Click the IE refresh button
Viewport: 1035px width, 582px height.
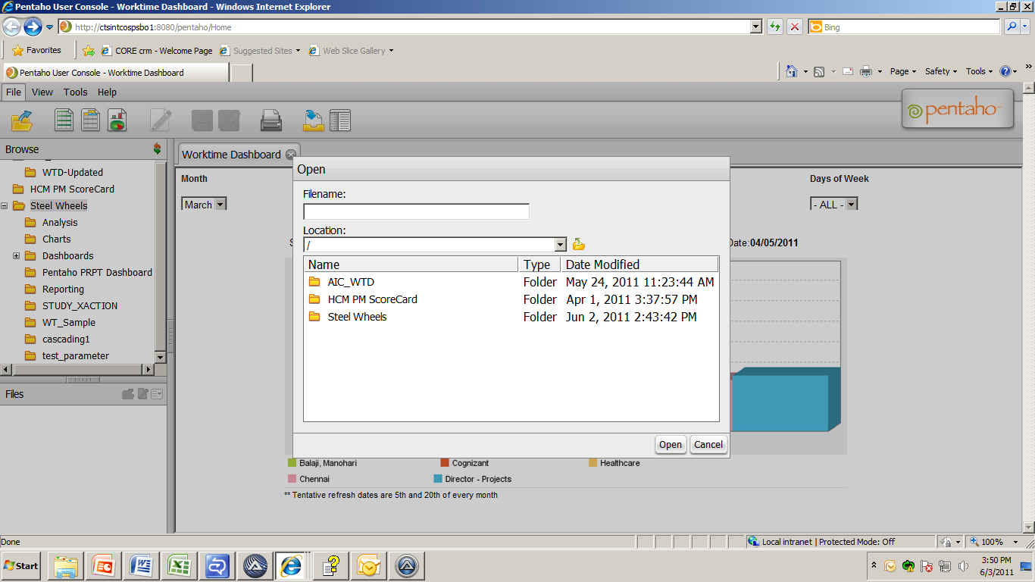[774, 27]
